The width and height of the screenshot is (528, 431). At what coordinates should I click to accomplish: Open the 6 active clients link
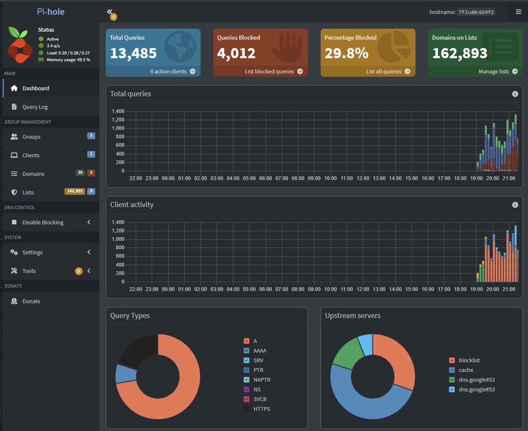click(153, 71)
